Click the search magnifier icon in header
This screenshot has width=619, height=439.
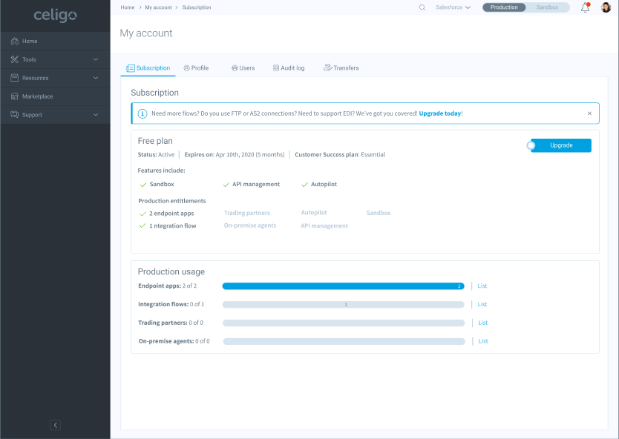[x=422, y=7]
